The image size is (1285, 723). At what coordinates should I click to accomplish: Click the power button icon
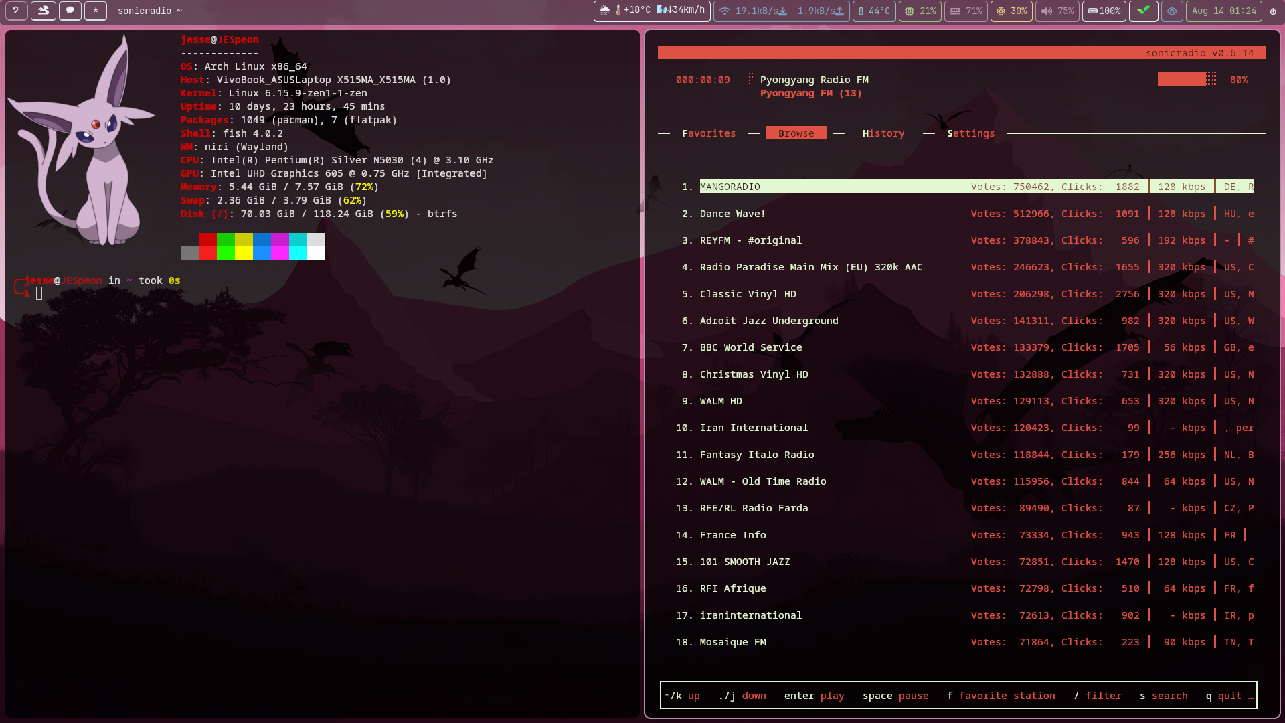[x=1273, y=11]
